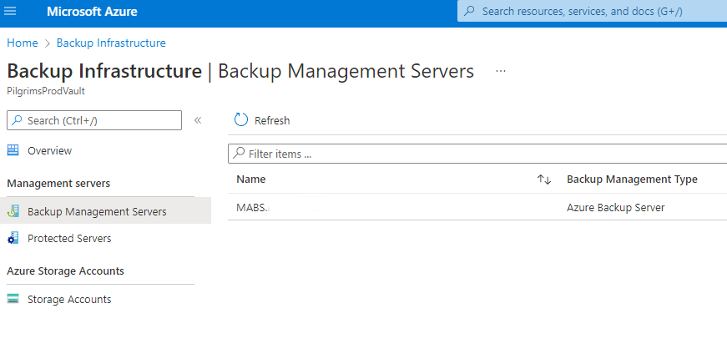Click the Overview grid icon

point(13,150)
